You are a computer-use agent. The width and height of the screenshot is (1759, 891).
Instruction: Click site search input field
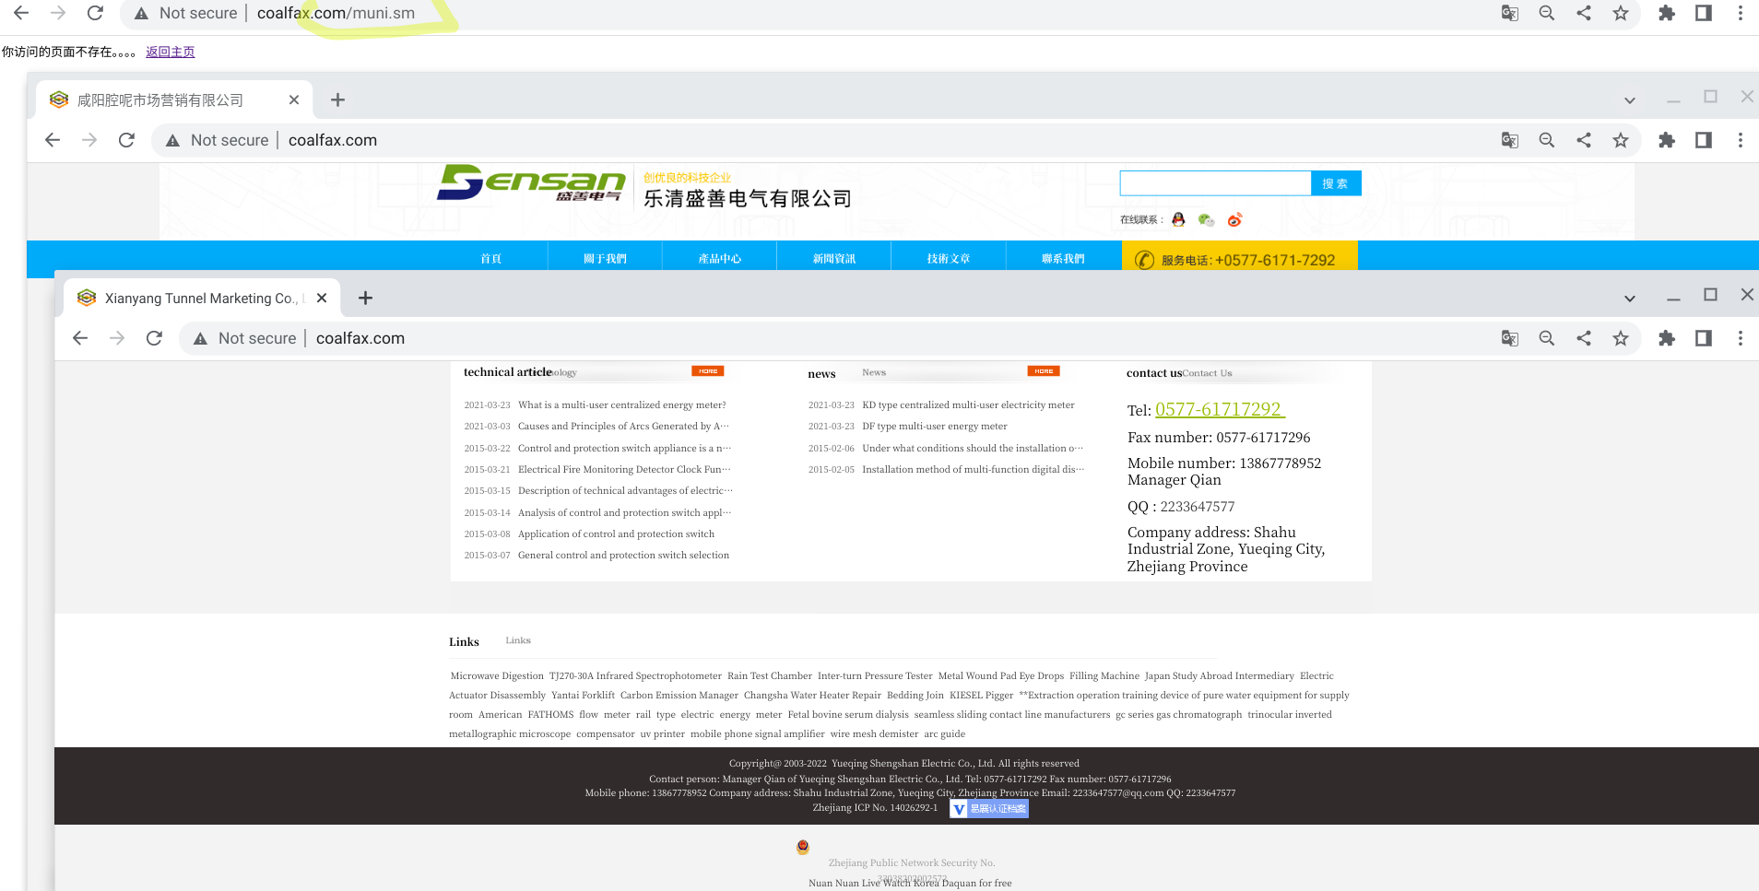coord(1215,183)
